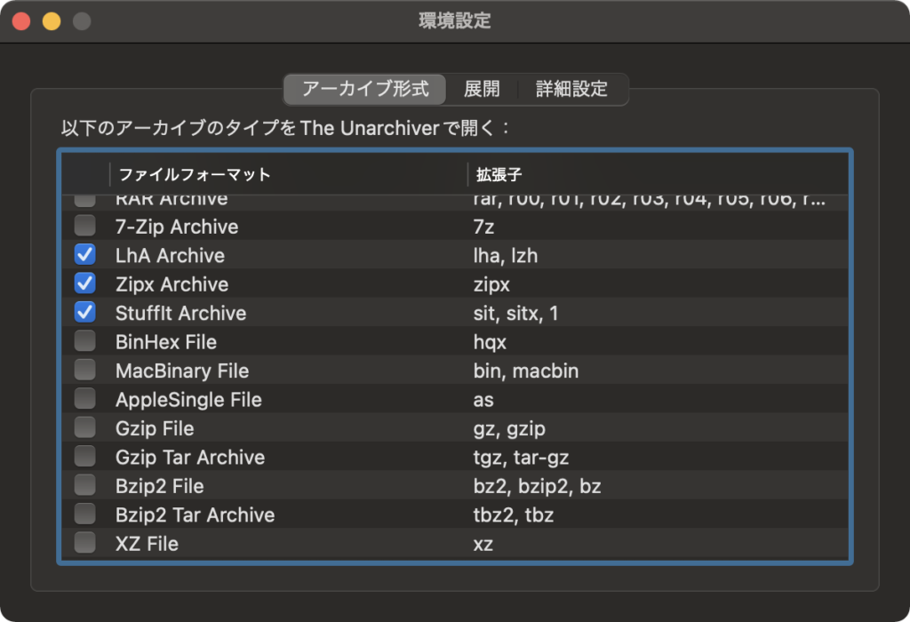Viewport: 910px width, 622px height.
Task: Close the 環境設定 window with red button
Action: [x=21, y=21]
